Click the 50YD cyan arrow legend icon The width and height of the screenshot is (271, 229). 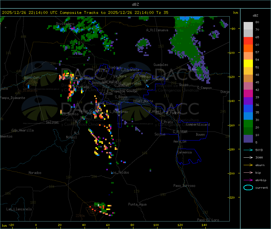(248, 150)
